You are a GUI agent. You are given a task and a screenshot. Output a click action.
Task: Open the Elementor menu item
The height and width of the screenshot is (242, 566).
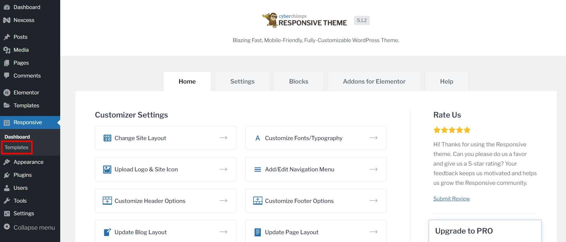click(x=30, y=93)
